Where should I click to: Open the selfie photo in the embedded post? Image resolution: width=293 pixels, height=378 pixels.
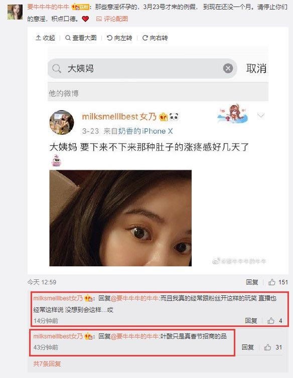[120, 218]
